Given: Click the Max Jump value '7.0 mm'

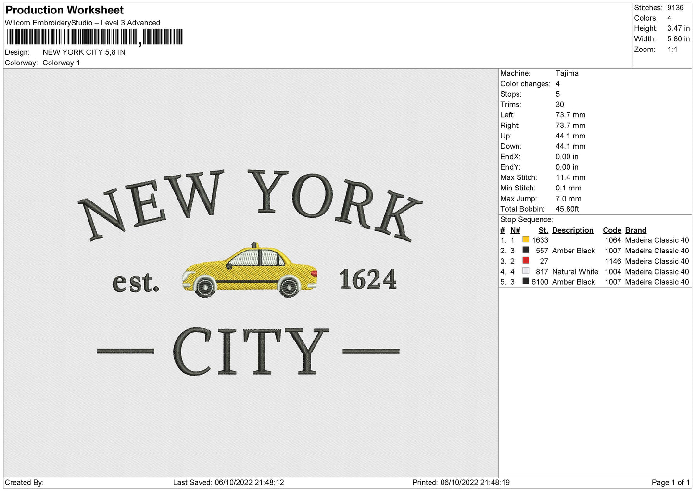Looking at the screenshot, I should [569, 199].
